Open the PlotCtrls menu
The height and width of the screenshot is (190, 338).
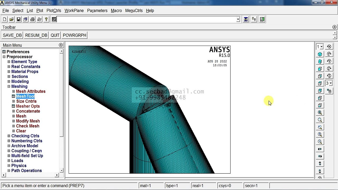[54, 11]
